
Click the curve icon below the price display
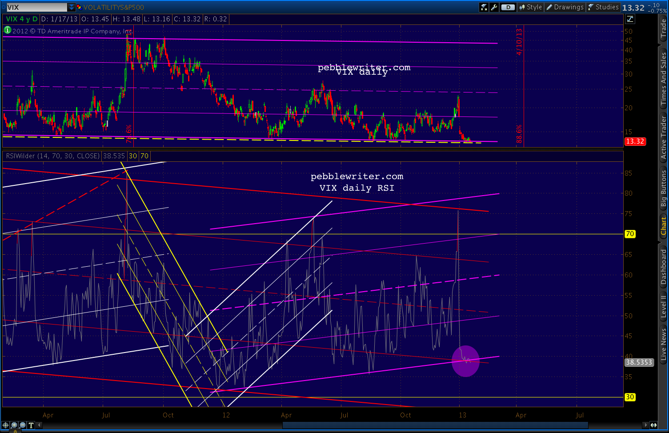(630, 19)
